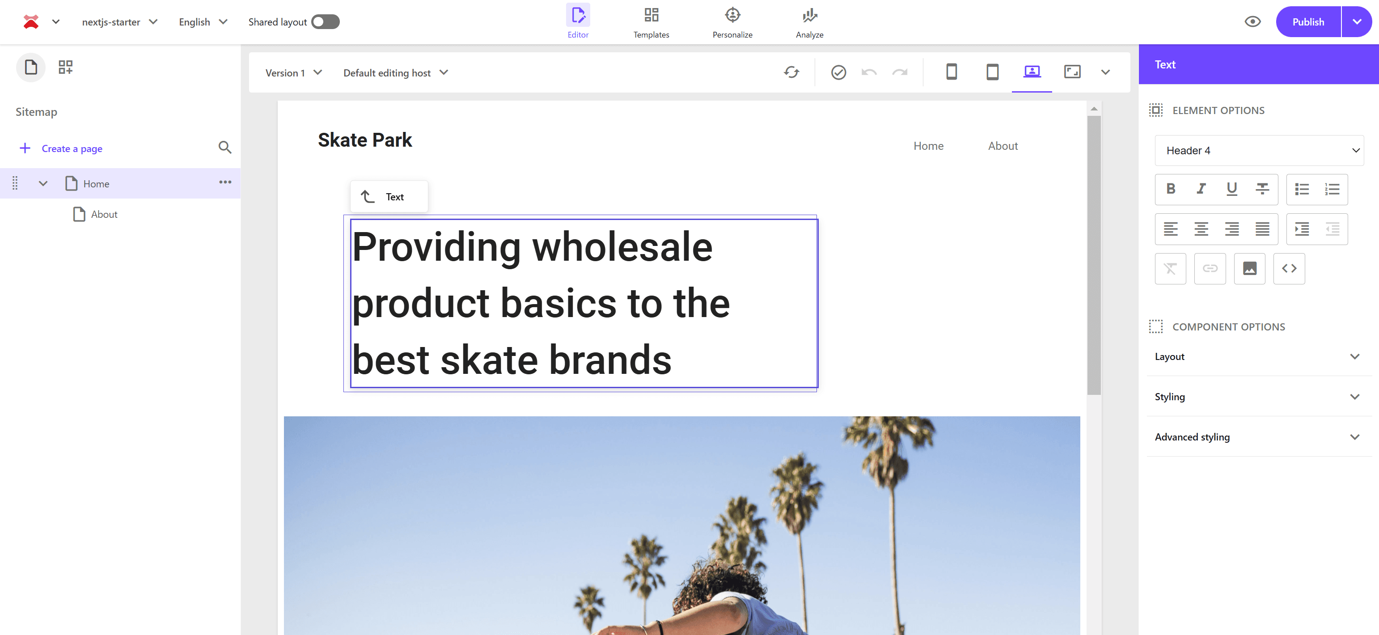Click Create a page link
Screen dimensions: 1379x635
point(72,149)
